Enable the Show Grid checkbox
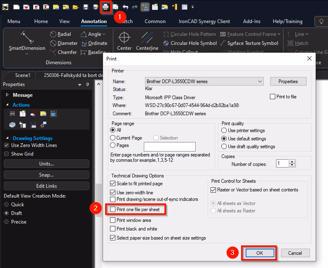 (7, 154)
